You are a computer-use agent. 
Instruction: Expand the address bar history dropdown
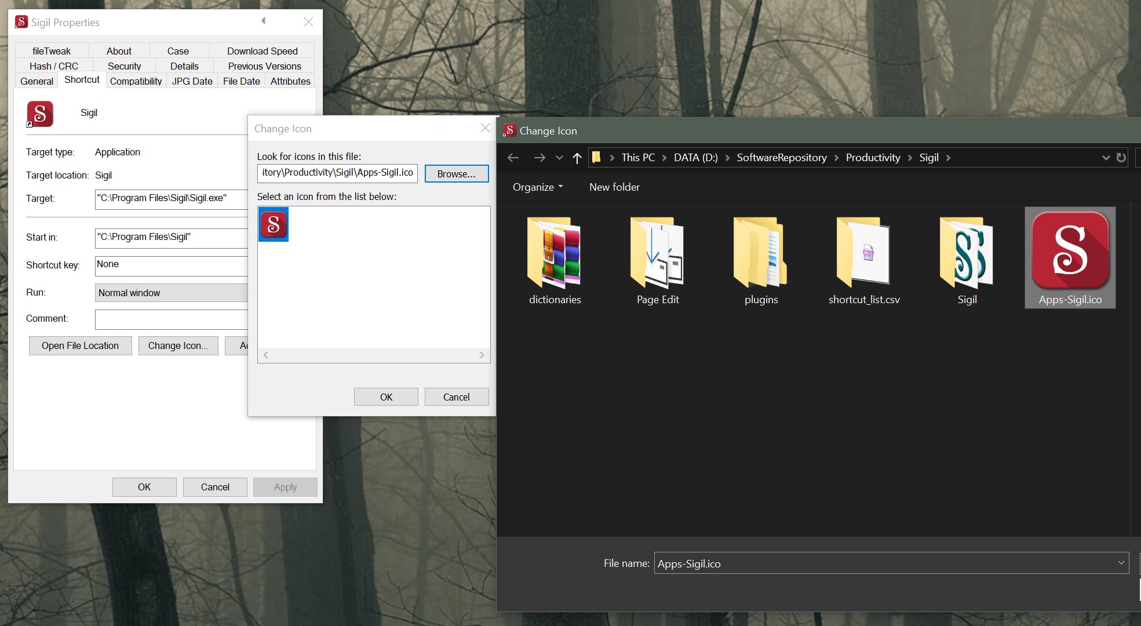pyautogui.click(x=1105, y=158)
